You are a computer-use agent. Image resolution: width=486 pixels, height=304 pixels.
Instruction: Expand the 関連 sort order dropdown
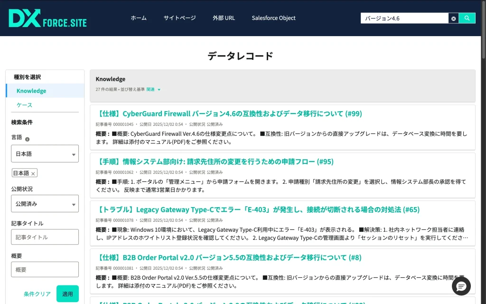(154, 89)
